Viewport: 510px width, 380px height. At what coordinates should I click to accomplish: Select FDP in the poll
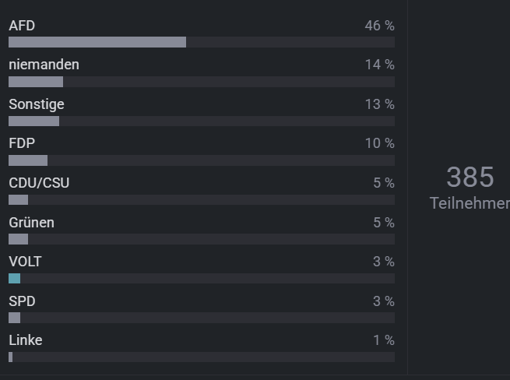[22, 143]
